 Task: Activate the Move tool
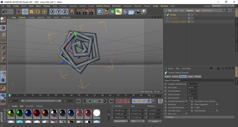click(25, 12)
